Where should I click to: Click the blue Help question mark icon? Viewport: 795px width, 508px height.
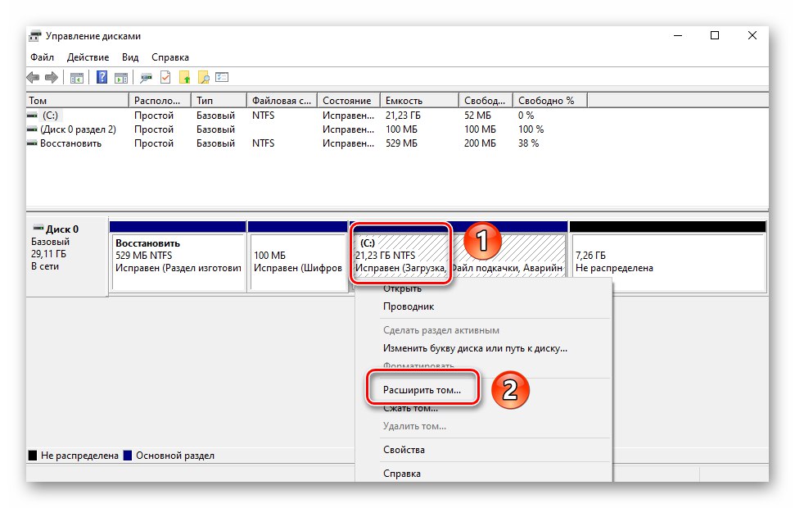(102, 77)
